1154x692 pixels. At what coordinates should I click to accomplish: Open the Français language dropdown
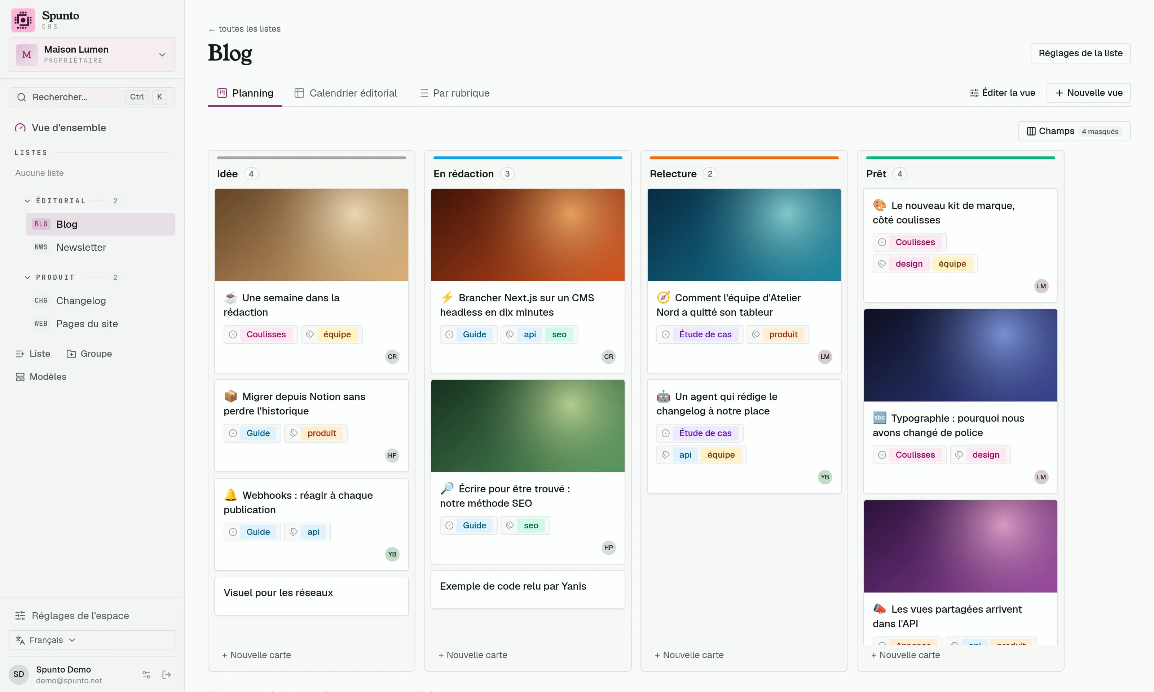point(92,640)
